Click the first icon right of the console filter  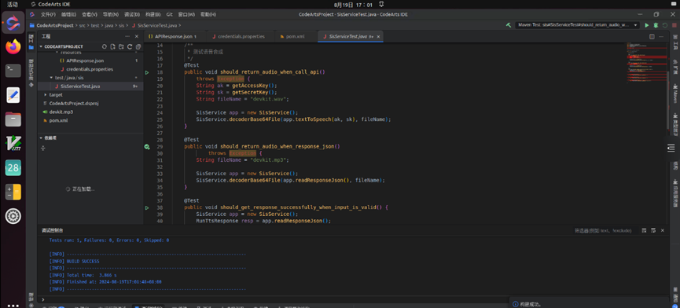pos(644,230)
